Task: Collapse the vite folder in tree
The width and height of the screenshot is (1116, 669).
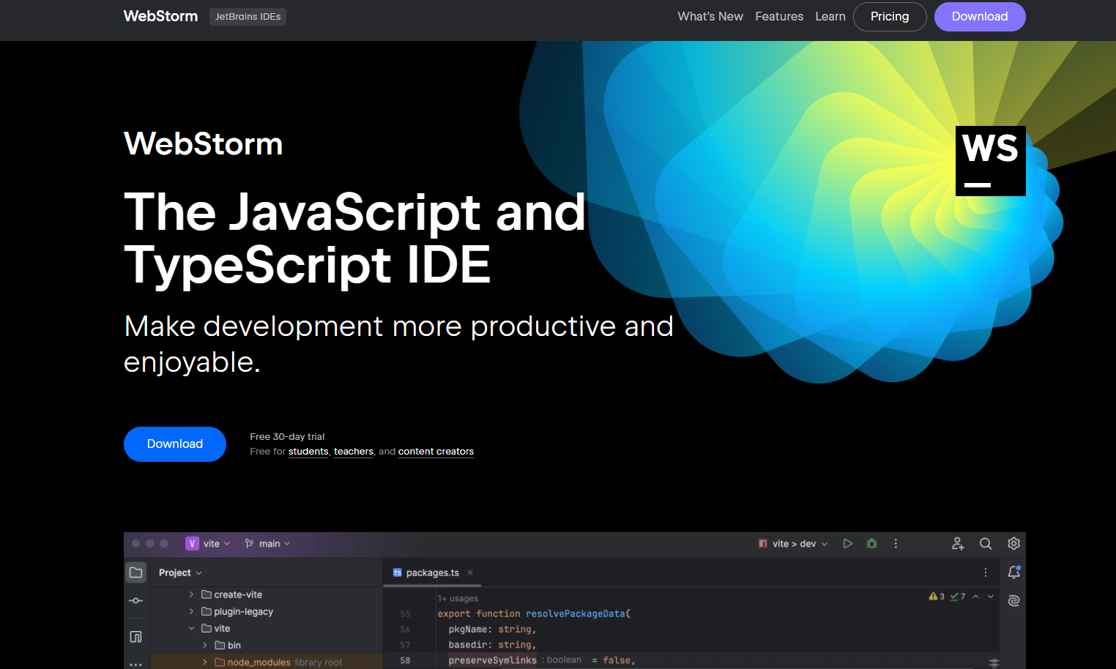Action: [192, 628]
